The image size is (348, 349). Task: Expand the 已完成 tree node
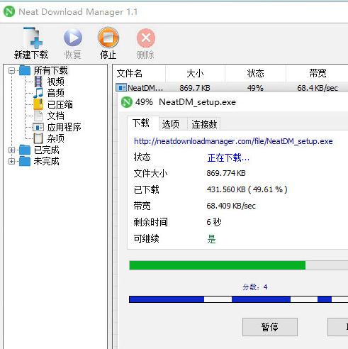click(11, 150)
